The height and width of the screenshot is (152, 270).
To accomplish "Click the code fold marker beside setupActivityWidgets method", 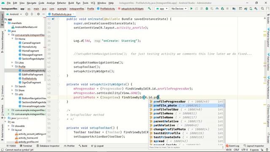I will [x=58, y=84].
